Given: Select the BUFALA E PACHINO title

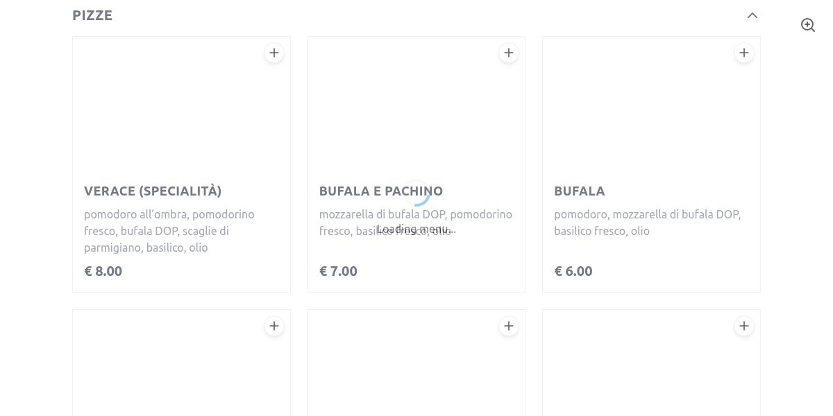Looking at the screenshot, I should point(380,191).
